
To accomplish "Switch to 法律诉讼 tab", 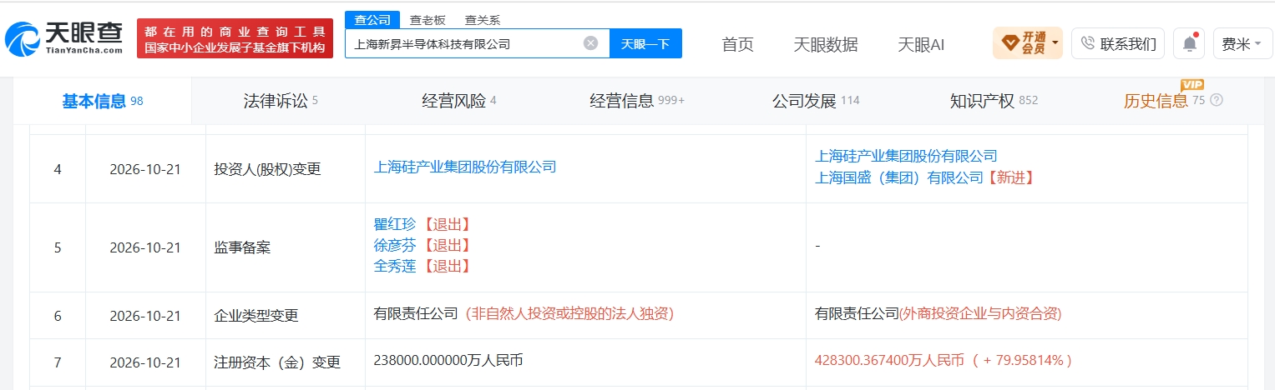I will pyautogui.click(x=281, y=101).
